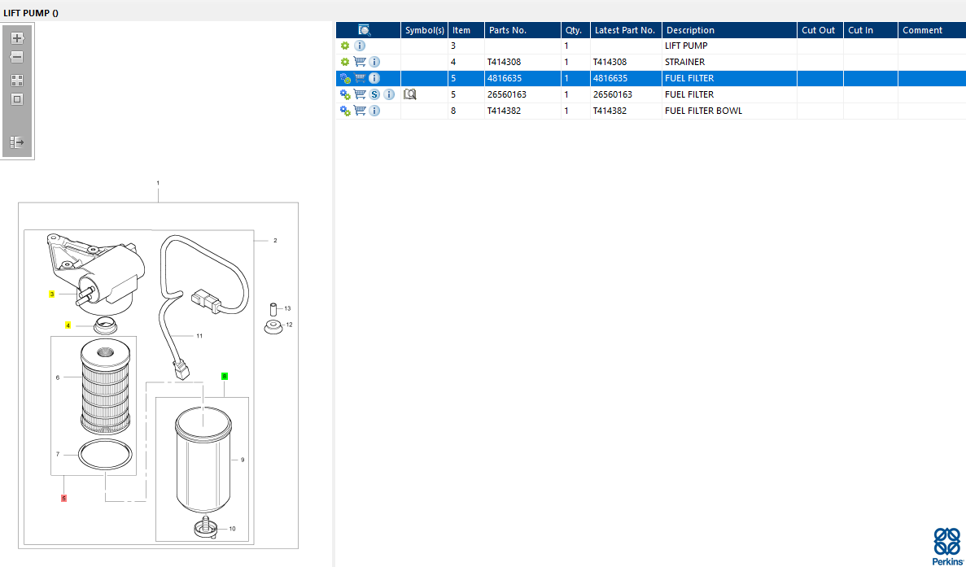Click the green gear icon for LIFT PUMP row
The image size is (966, 567).
coord(345,46)
